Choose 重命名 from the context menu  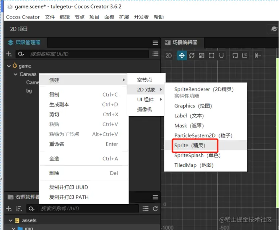click(83, 144)
